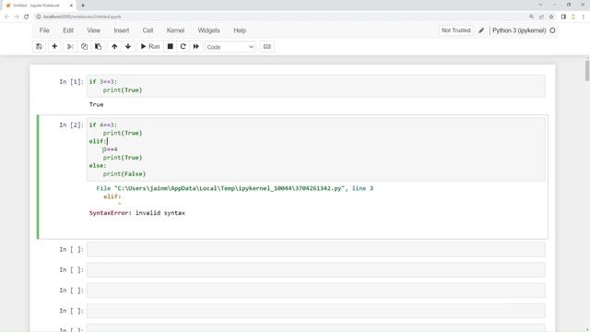This screenshot has width=590, height=332.
Task: Move selected cell up
Action: pyautogui.click(x=114, y=47)
